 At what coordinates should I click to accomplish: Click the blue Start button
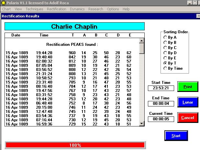pos(176,136)
